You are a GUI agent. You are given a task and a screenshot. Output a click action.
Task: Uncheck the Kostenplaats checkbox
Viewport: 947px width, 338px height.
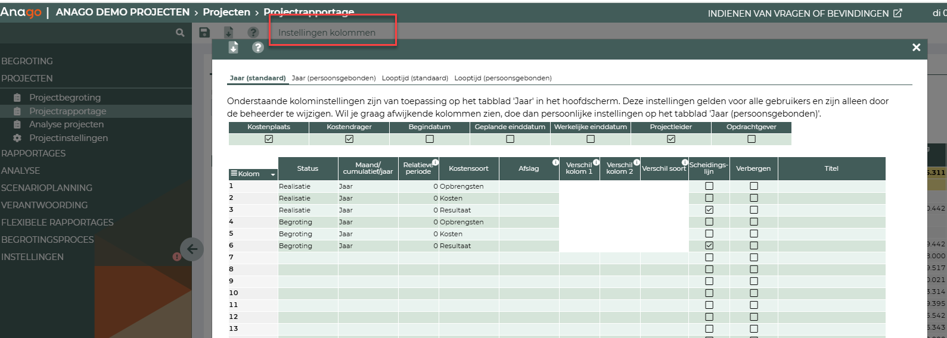[269, 139]
